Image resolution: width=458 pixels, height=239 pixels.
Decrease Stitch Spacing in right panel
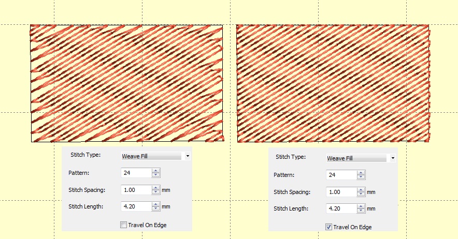coord(361,194)
